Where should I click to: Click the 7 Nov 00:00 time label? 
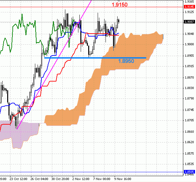(x=102, y=179)
